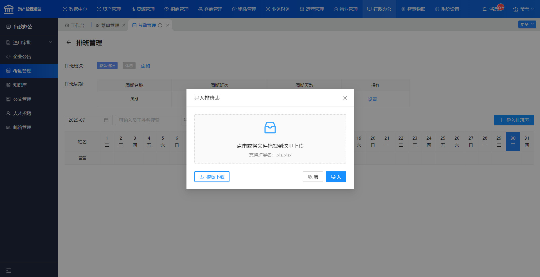The width and height of the screenshot is (540, 277).
Task: Open 邮箱管理 in sidebar
Action: [x=29, y=127]
